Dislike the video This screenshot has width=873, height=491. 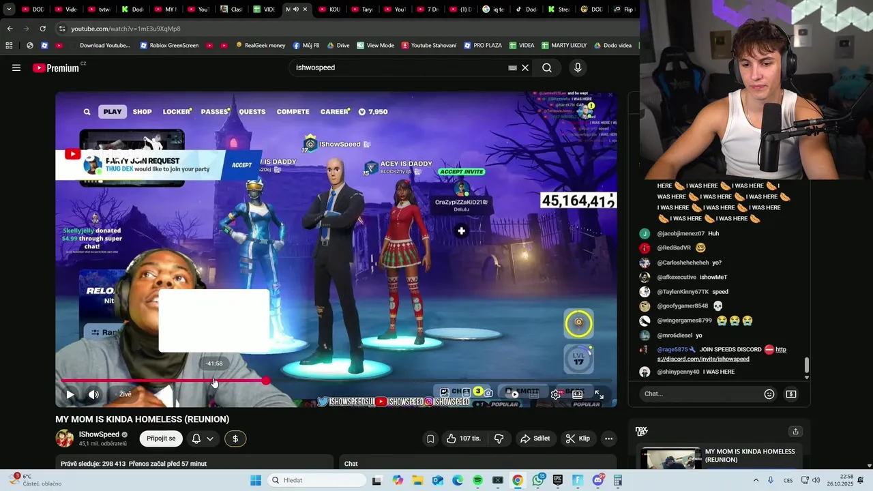pos(499,438)
